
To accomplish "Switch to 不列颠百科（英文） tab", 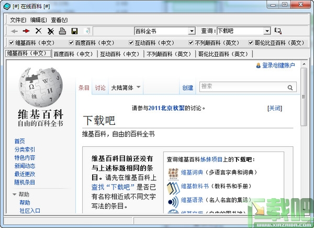I will [170, 54].
